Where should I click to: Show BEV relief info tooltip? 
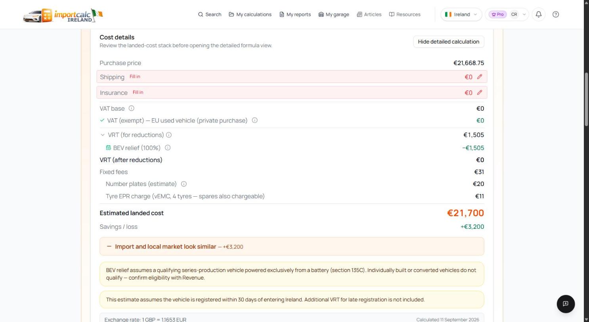tap(168, 148)
